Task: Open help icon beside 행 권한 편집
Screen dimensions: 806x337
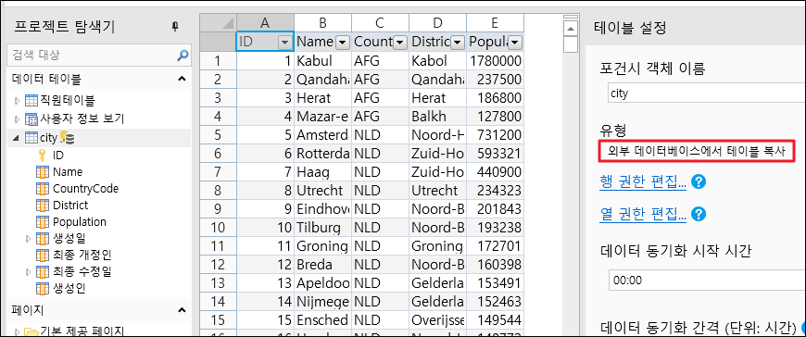Action: 698,181
